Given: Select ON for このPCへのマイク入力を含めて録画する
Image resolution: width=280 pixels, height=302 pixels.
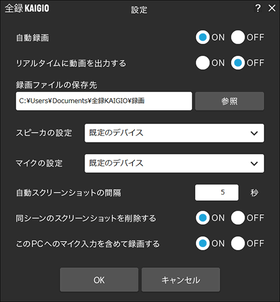Looking at the screenshot, I should tap(203, 243).
